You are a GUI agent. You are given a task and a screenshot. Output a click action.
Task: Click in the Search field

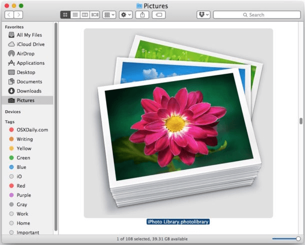point(256,15)
